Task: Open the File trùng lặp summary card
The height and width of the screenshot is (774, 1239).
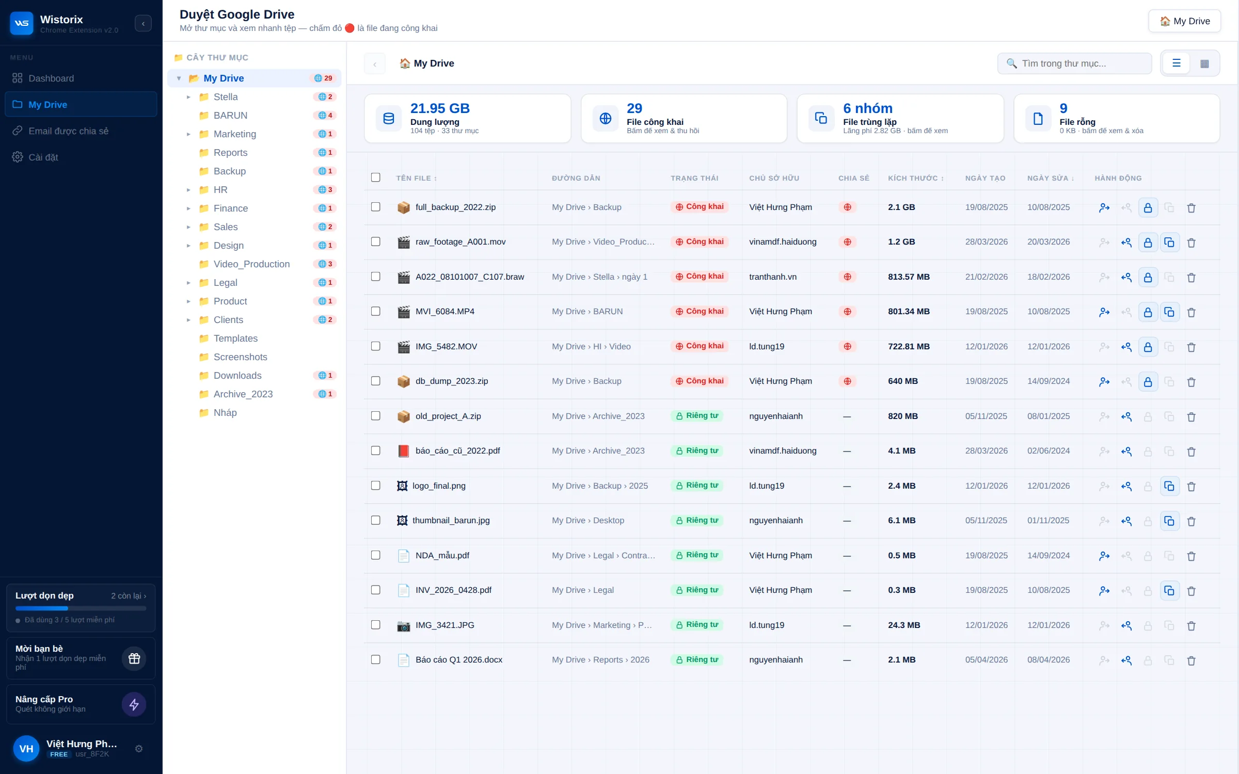Action: (900, 118)
